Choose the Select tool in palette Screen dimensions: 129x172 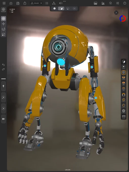[x=123, y=67]
